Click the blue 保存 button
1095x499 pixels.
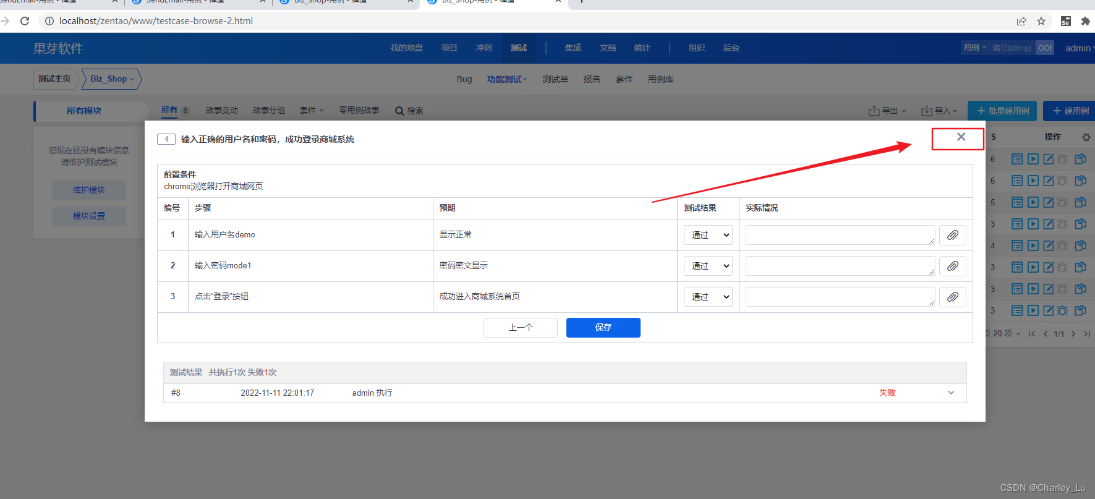tap(603, 328)
